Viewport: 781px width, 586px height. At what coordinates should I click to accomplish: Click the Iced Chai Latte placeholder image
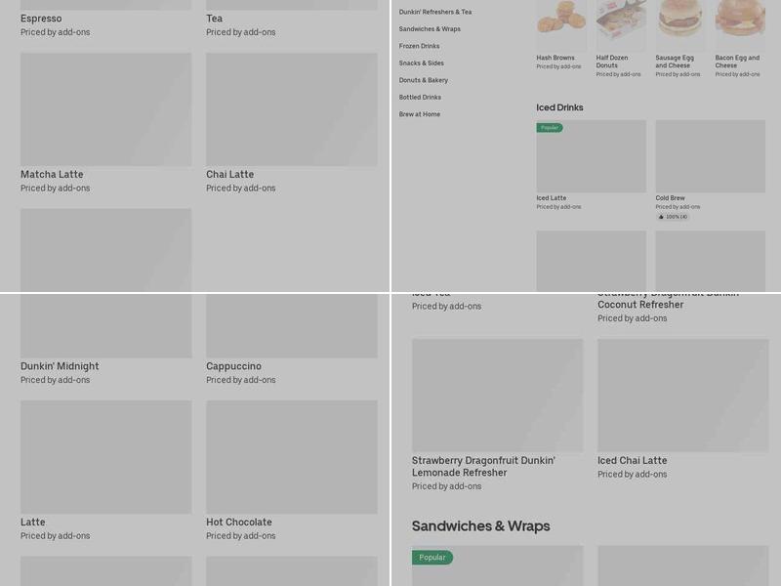(x=682, y=396)
